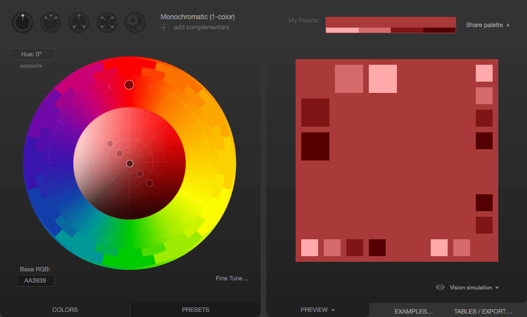Click the lightest pink swatch in My Palette
The height and width of the screenshot is (317, 527).
pyautogui.click(x=342, y=30)
